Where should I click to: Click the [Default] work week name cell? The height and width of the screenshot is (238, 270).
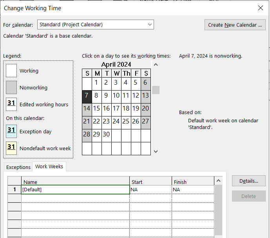point(75,190)
